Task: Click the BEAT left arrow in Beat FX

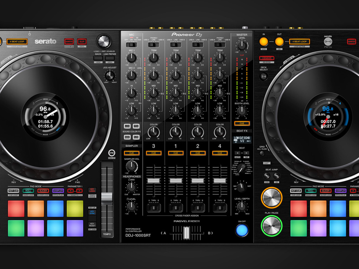Action: [237, 153]
